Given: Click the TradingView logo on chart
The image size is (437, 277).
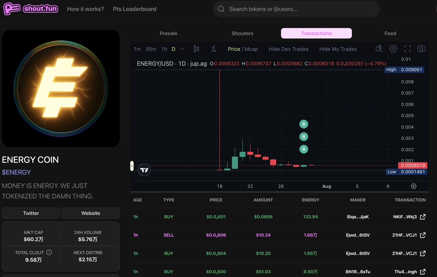Looking at the screenshot, I should click(x=144, y=170).
